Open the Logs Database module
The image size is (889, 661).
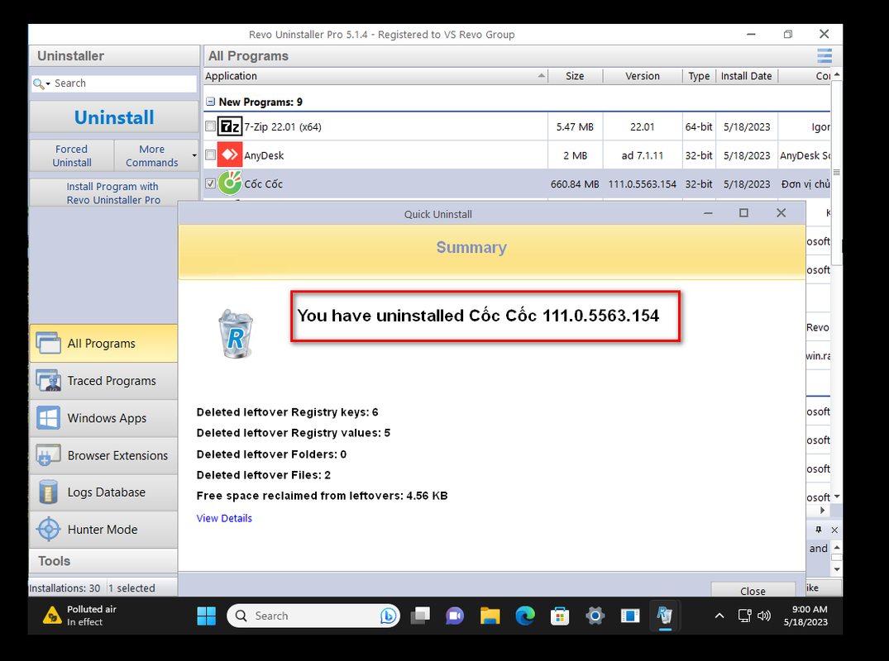point(103,492)
